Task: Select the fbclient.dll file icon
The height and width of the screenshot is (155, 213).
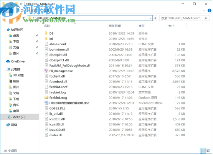Action: (x=46, y=76)
